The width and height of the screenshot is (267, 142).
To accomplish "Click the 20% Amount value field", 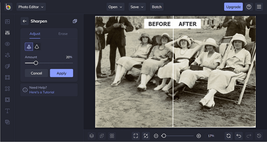I will pos(69,57).
